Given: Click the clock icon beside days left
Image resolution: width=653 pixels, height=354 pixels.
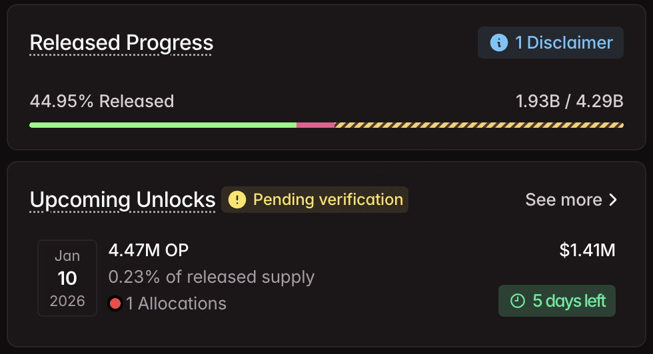Looking at the screenshot, I should 517,301.
